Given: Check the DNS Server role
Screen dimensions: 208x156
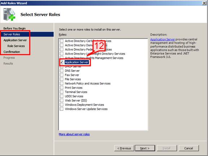Looking at the screenshot, I should [61, 70].
